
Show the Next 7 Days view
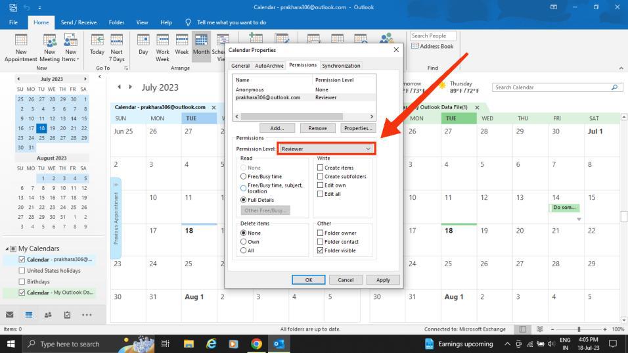tap(116, 48)
